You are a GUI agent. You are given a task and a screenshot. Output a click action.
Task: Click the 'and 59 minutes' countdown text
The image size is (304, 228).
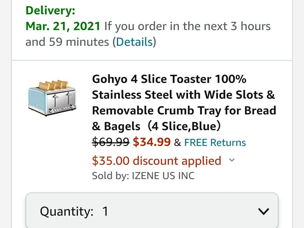pyautogui.click(x=68, y=42)
